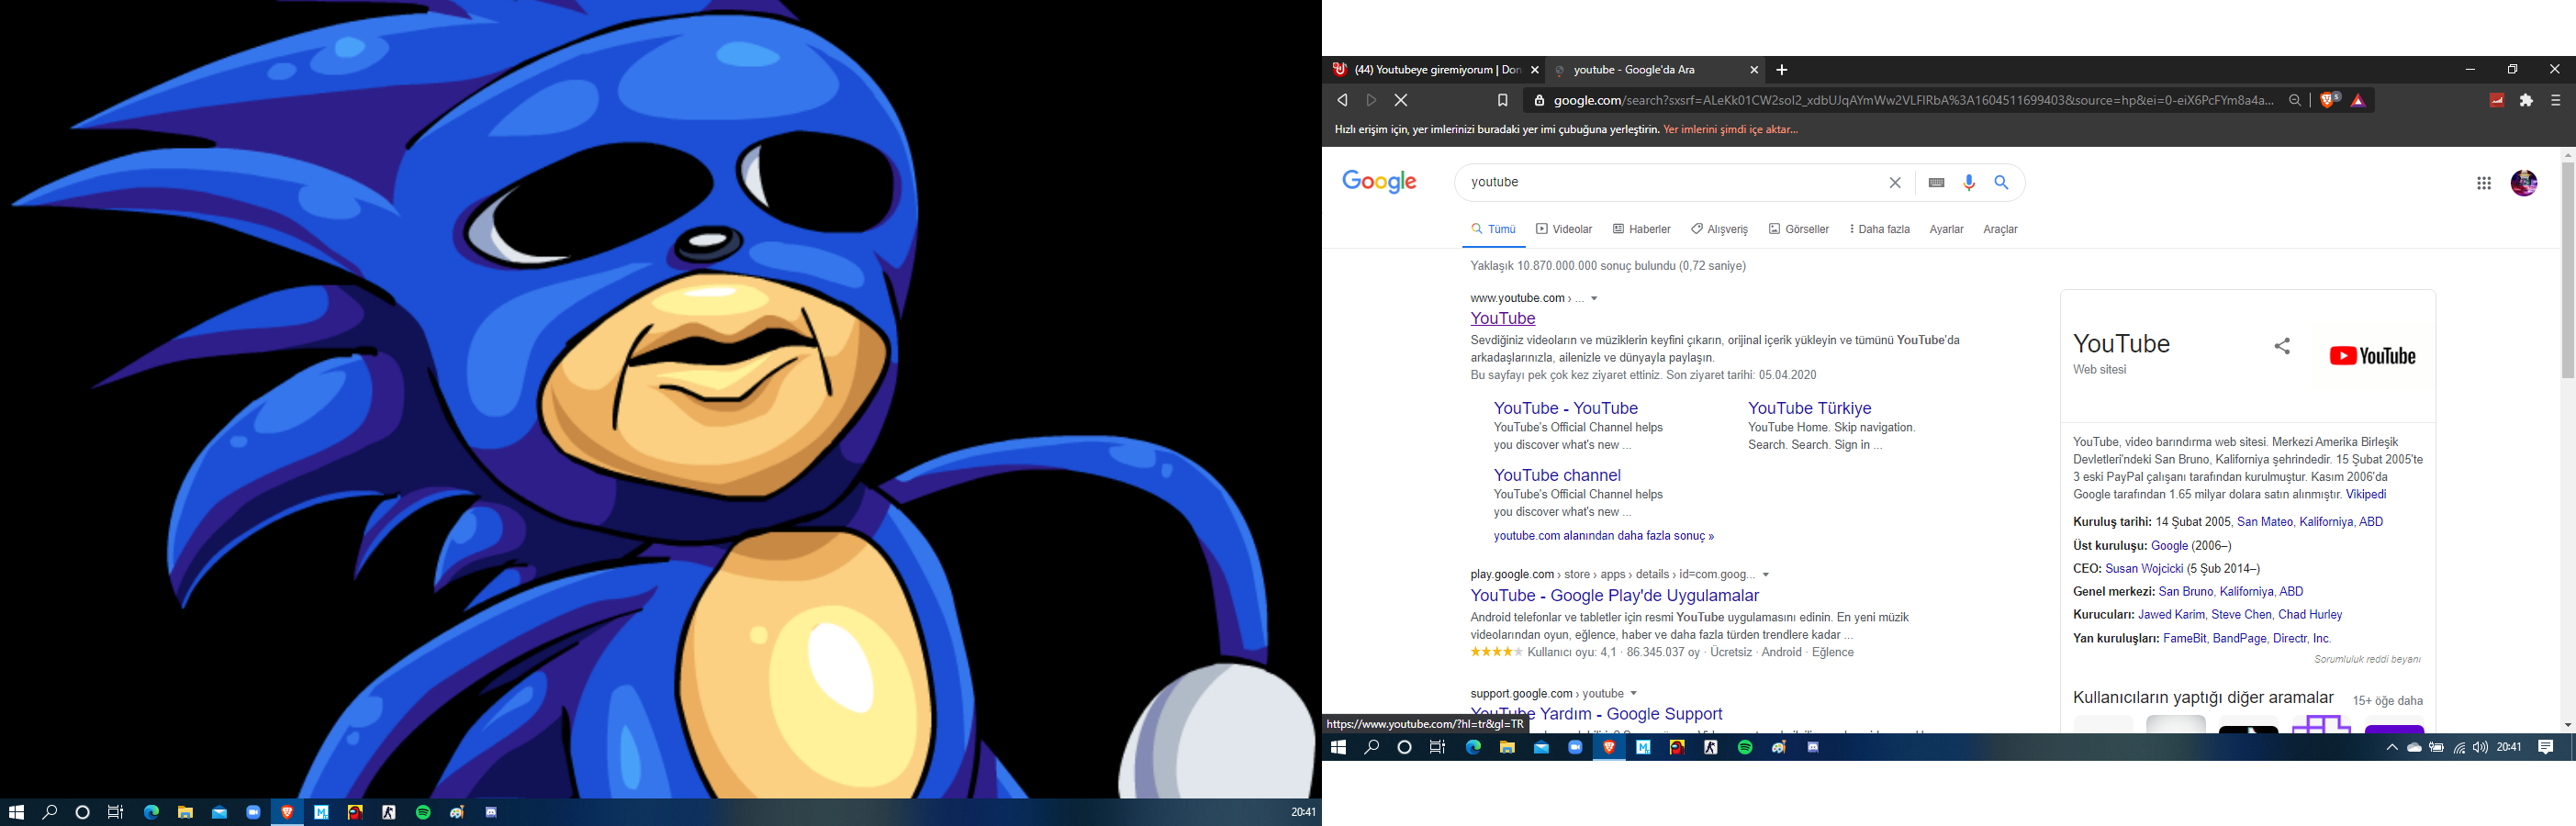Close the 'Youtubeye giremiyorum' tab

point(1535,70)
